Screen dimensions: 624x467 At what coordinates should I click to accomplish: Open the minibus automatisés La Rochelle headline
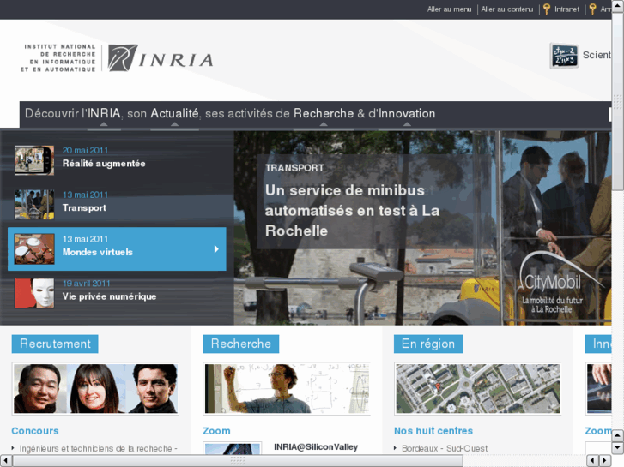pos(352,211)
